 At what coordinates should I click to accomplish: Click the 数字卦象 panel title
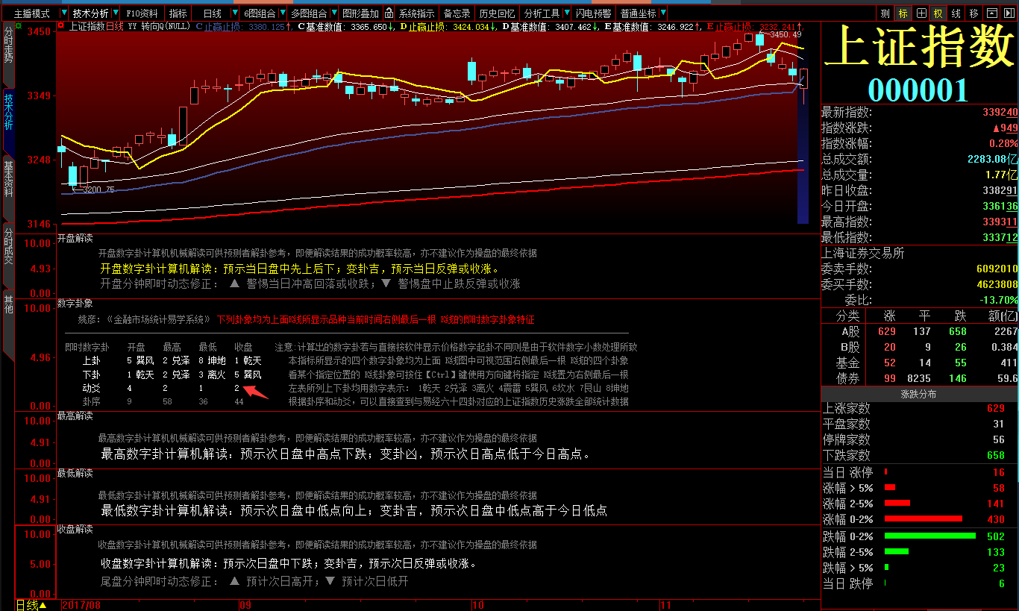(75, 304)
